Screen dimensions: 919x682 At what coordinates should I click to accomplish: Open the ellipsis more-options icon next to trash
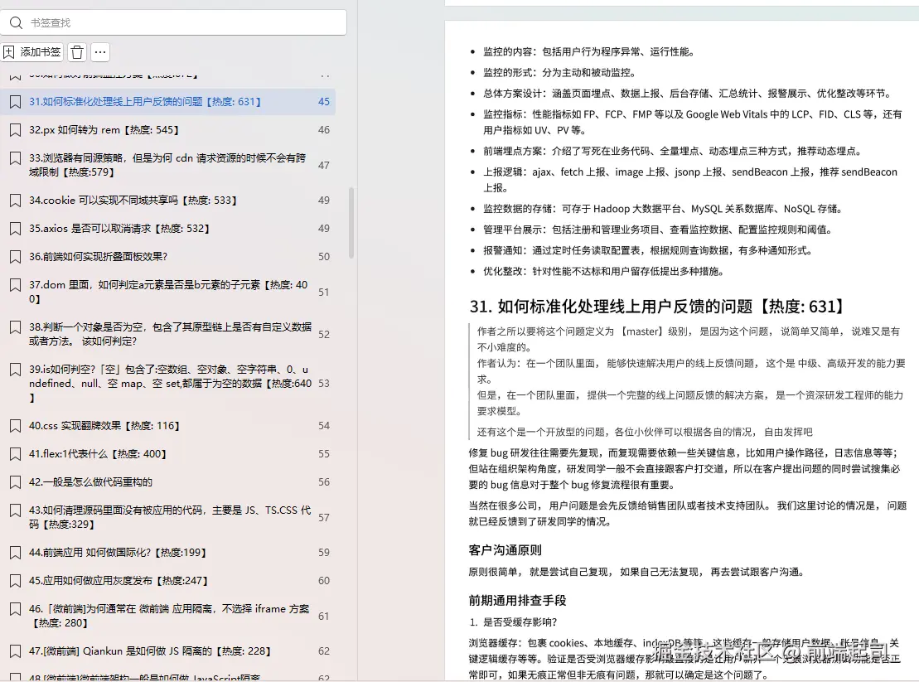[99, 51]
